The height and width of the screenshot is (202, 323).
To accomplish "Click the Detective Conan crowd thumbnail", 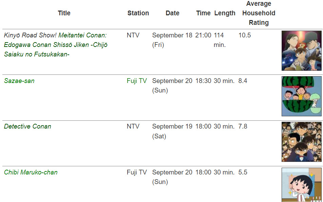I will pos(301,142).
